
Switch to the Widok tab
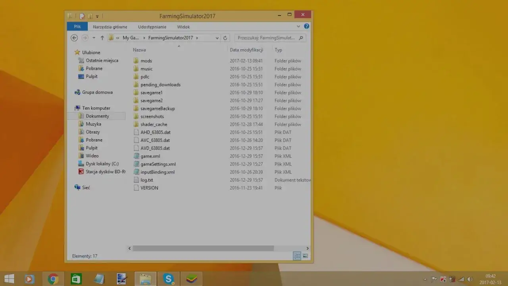pyautogui.click(x=183, y=27)
